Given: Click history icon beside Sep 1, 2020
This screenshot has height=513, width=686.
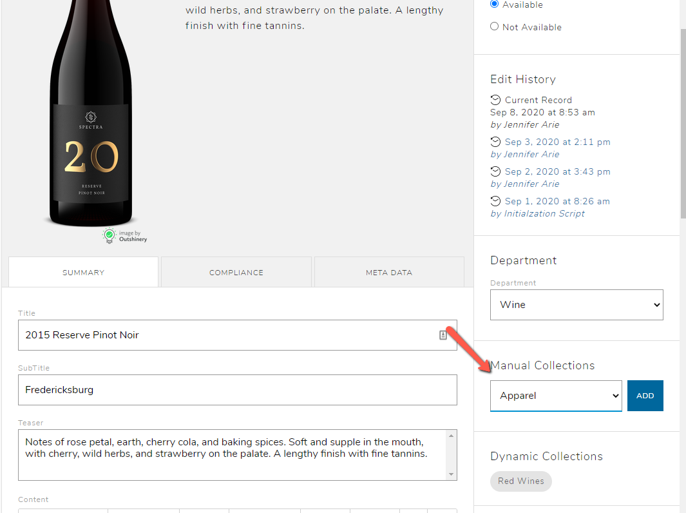Looking at the screenshot, I should coord(495,201).
